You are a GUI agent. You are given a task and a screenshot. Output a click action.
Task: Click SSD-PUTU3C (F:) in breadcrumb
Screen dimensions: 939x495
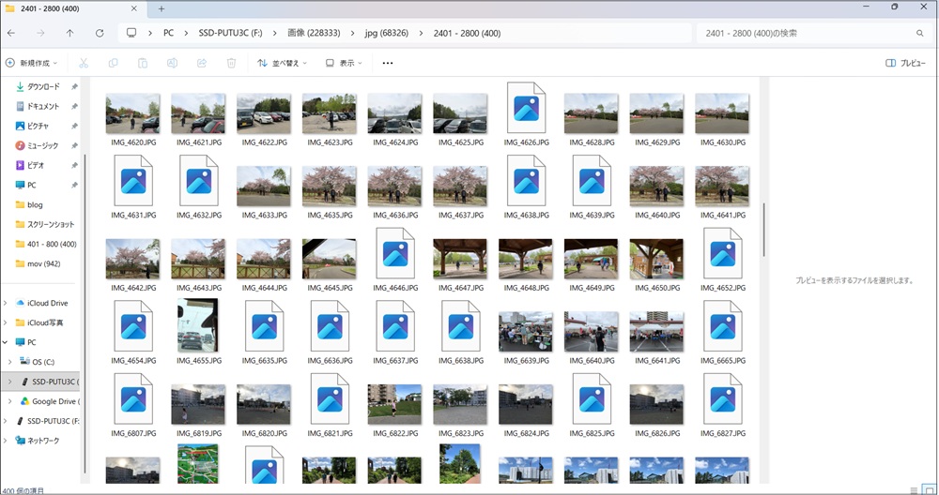231,33
